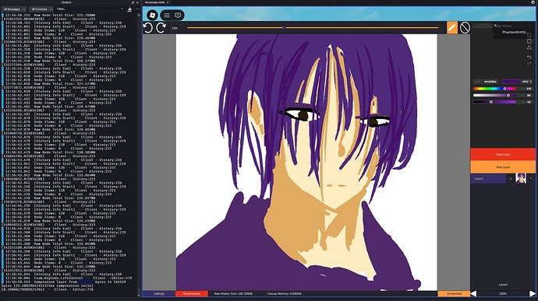Click the Layers label at panel bottom
This screenshot has width=538, height=301.
tap(503, 285)
